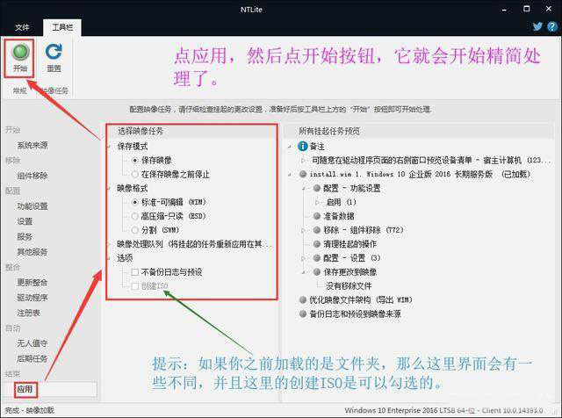Select the 可随意在驱动程序页面 note row
Screen dimensions: 562x418
(430, 160)
